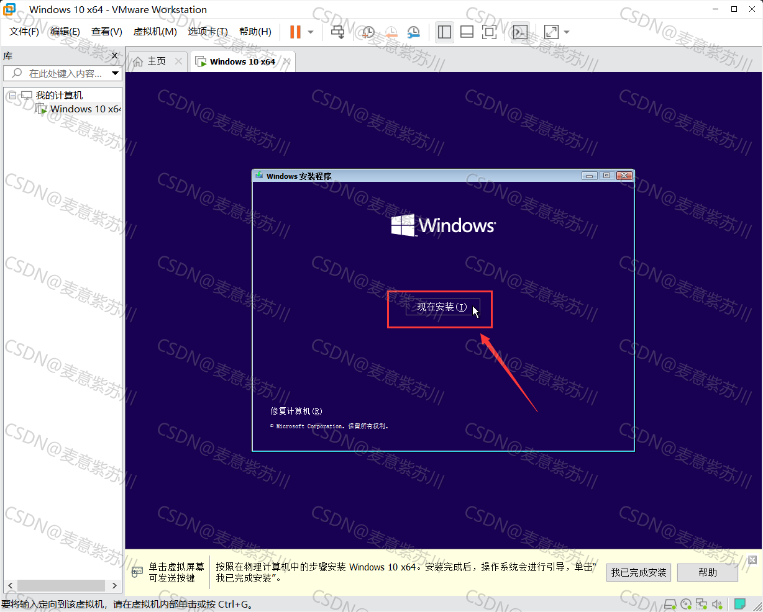The height and width of the screenshot is (612, 763).
Task: Click the sound card status icon
Action: click(718, 604)
